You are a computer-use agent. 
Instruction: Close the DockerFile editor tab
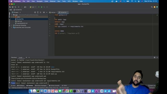68,12
